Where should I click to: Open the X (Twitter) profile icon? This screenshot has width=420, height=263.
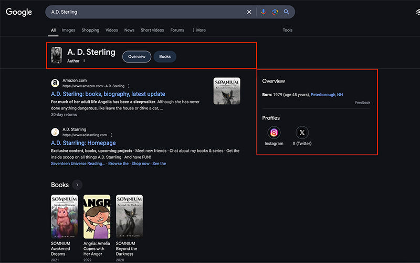coord(302,133)
